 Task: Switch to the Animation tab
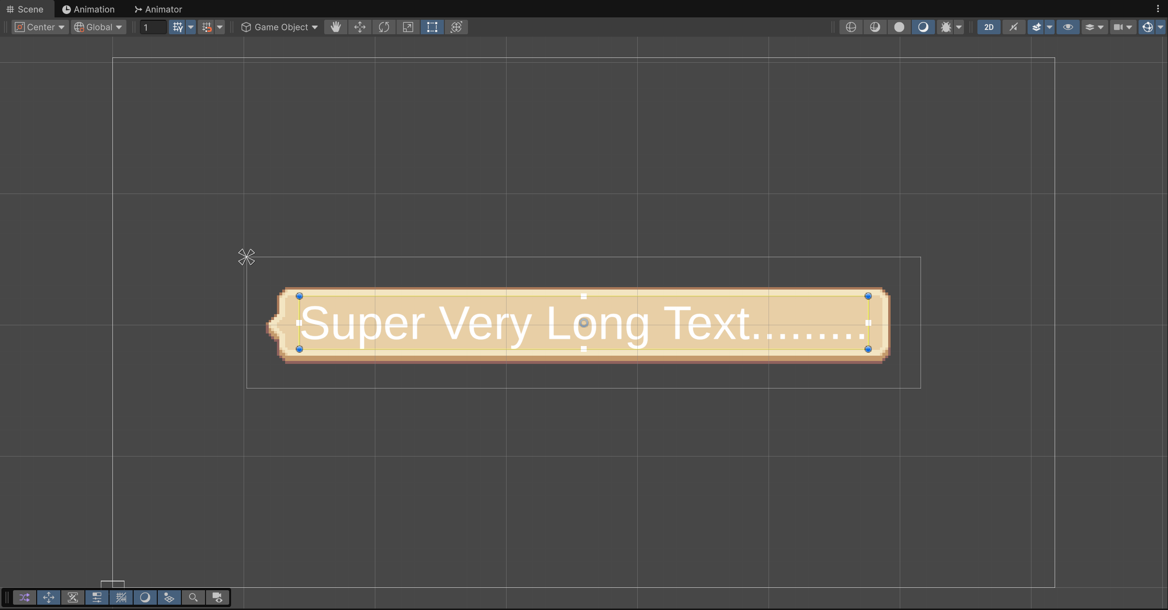click(89, 9)
